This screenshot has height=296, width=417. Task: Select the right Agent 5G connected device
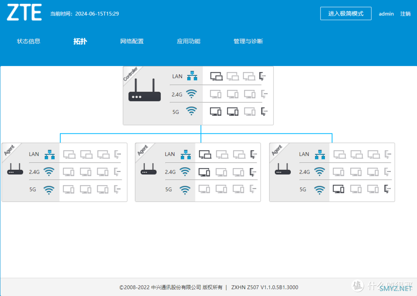click(339, 189)
